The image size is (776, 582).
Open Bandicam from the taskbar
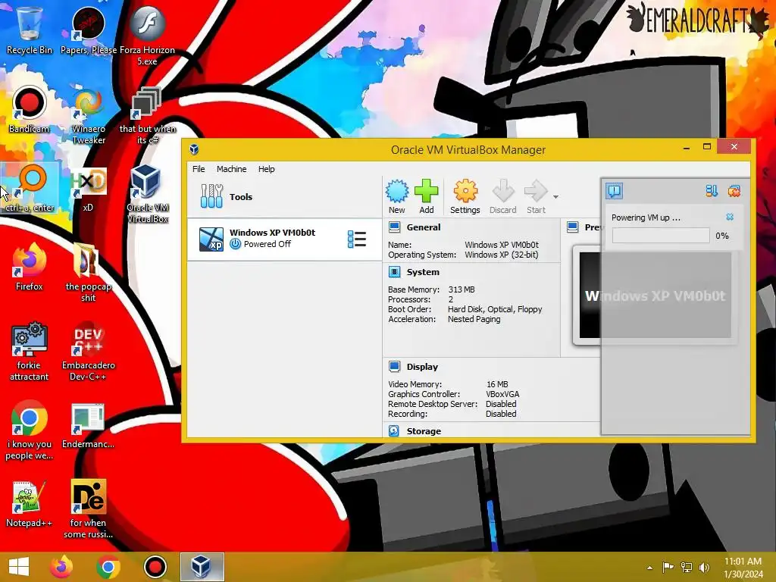[155, 567]
